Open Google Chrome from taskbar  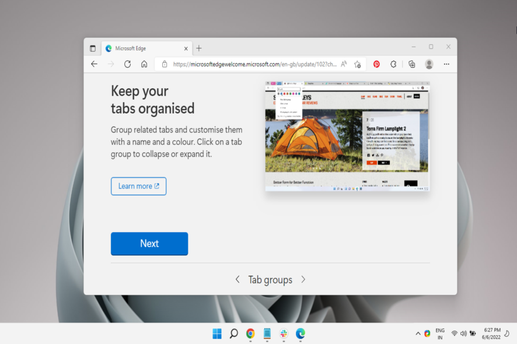click(x=250, y=334)
